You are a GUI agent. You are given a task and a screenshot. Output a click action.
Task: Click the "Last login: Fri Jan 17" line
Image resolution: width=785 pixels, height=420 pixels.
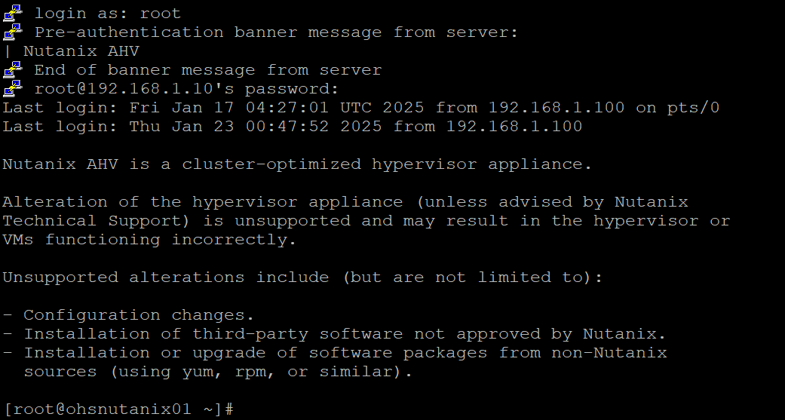(361, 108)
